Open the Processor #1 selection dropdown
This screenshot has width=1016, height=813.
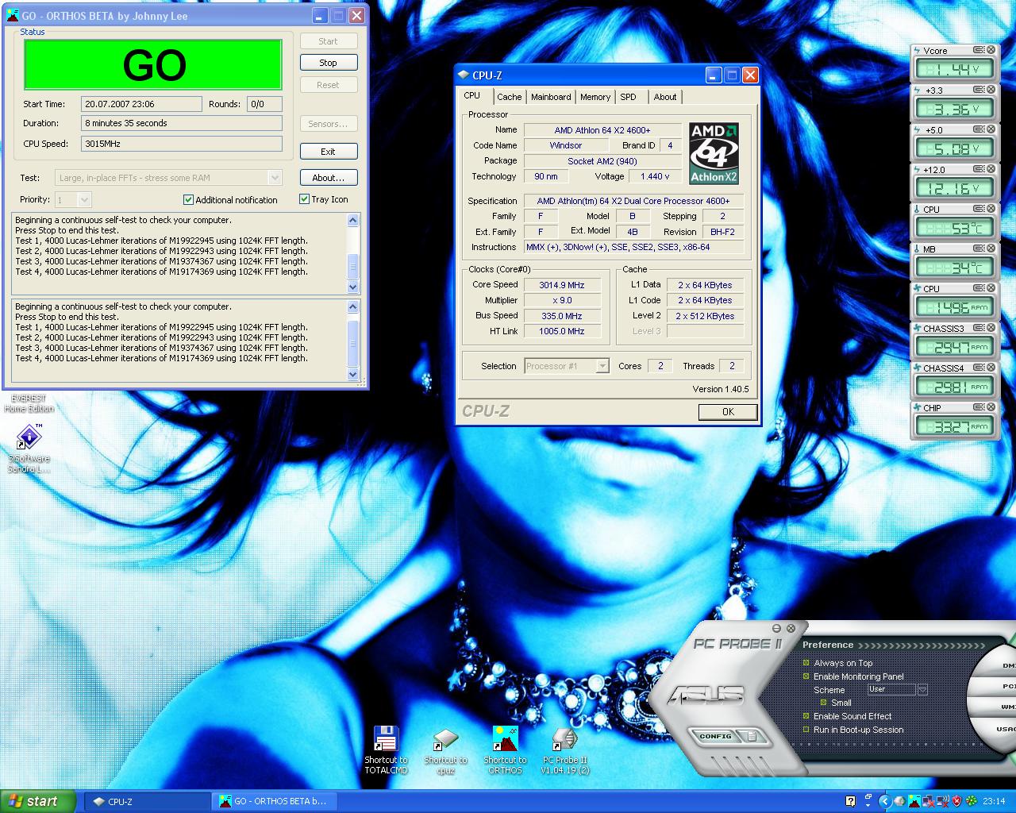click(x=602, y=366)
